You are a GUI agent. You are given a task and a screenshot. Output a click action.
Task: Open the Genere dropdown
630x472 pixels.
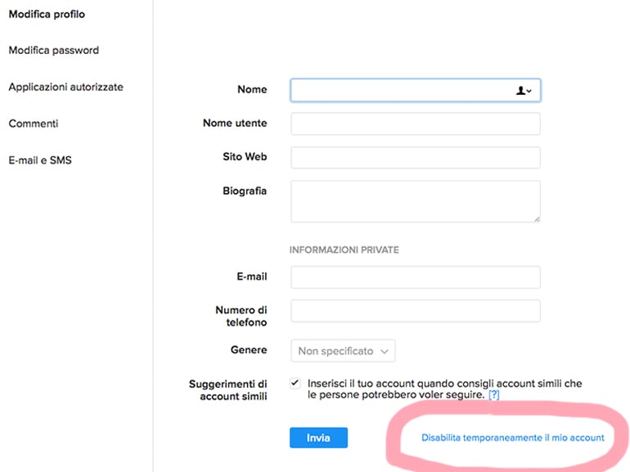[x=343, y=351]
